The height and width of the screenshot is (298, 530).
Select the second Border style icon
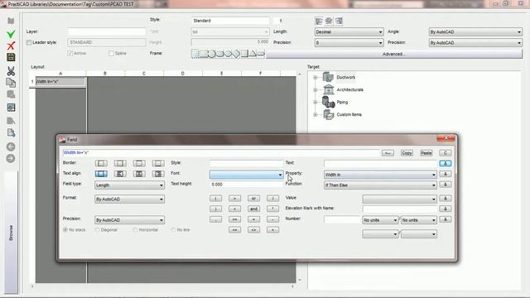[120, 163]
